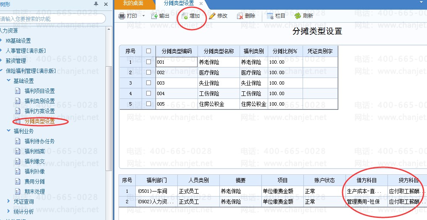Open the dropdown arrow beside 打印
This screenshot has height=220, width=427.
tap(143, 16)
